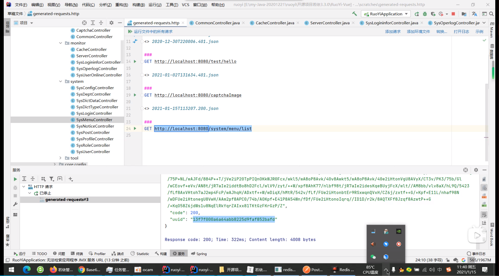This screenshot has height=276, width=499.
Task: Open the 重构(R) menu
Action: [x=122, y=5]
